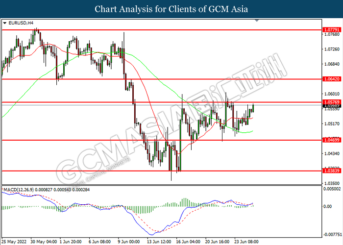Click the 16 Jun 04:00 time label
The height and width of the screenshot is (245, 343).
(x=188, y=242)
